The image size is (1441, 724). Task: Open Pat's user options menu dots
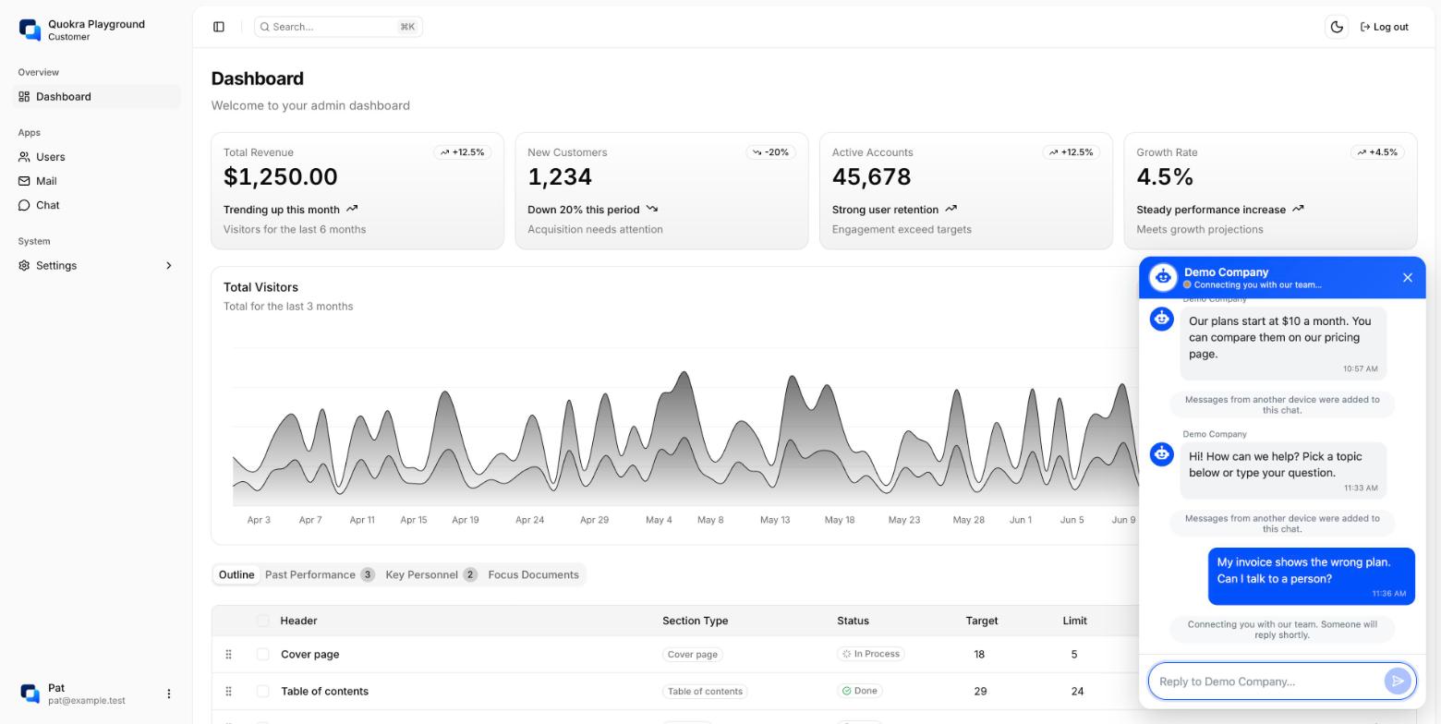tap(168, 694)
